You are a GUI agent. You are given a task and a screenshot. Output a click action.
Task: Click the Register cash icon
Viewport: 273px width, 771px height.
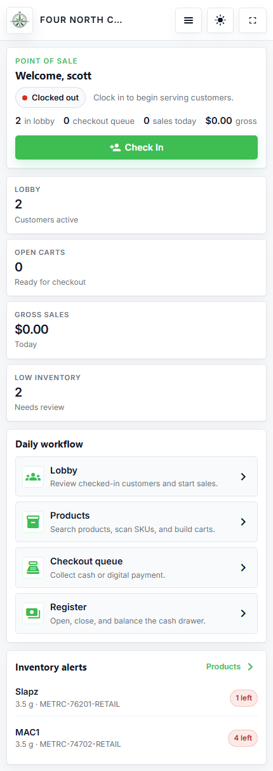[x=33, y=613]
